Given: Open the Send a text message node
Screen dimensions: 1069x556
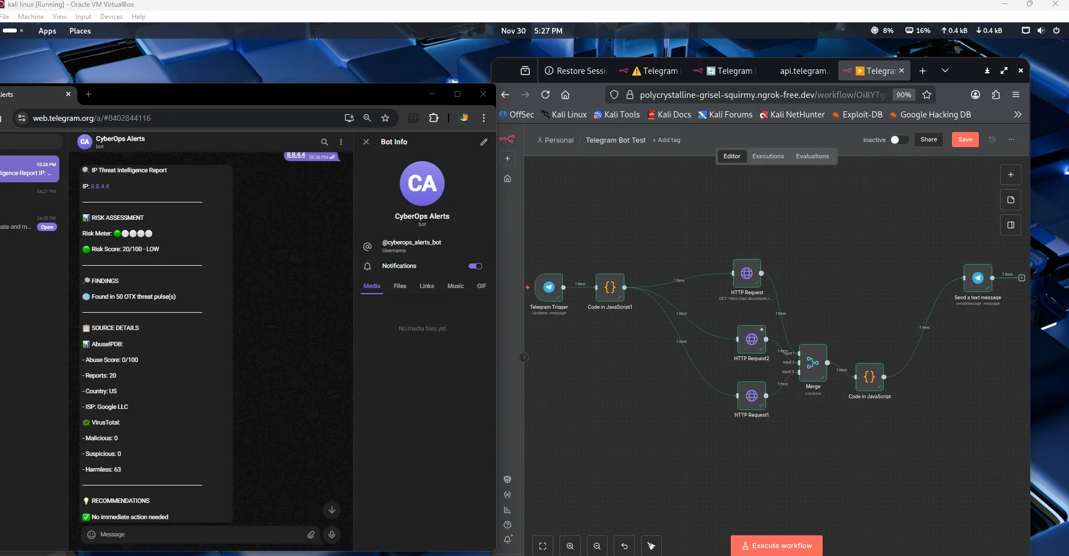Looking at the screenshot, I should pos(978,278).
